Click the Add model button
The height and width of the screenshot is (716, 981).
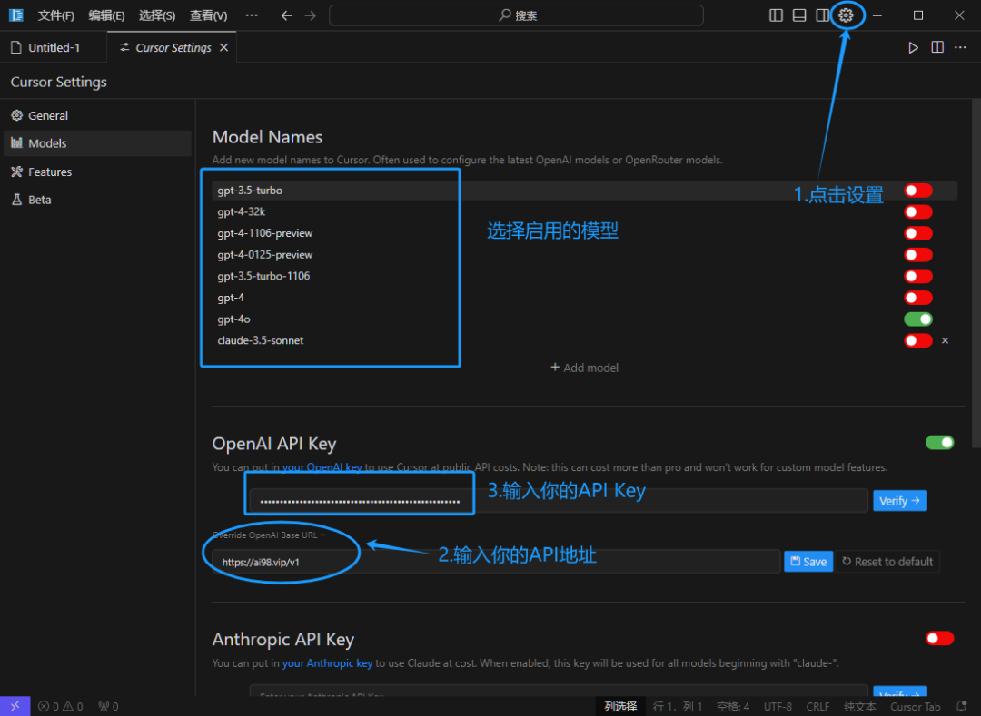(584, 368)
